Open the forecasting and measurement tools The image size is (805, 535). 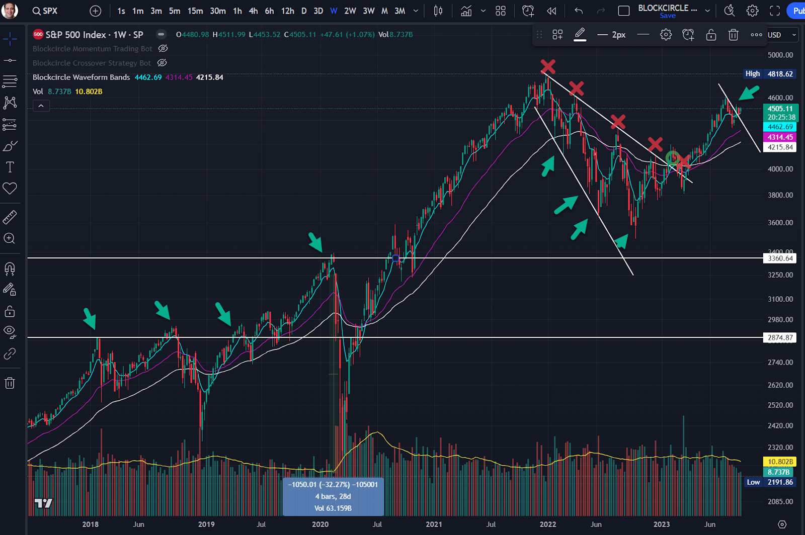click(10, 124)
